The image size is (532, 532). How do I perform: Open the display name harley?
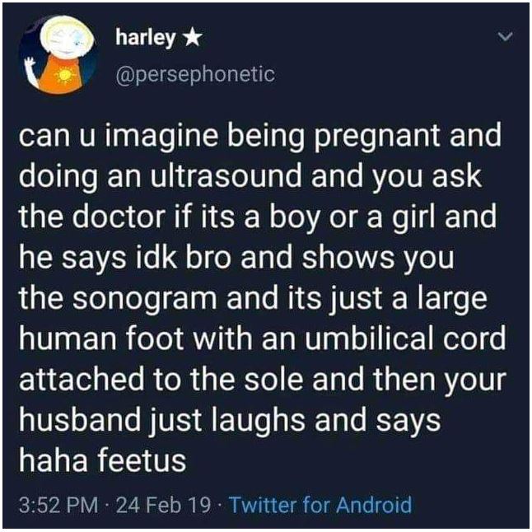[x=145, y=38]
